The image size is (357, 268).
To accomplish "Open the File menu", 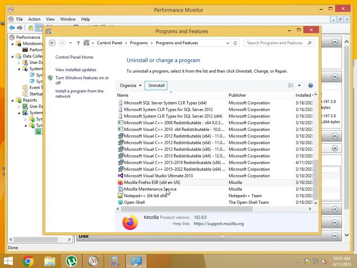I will 20,19.
